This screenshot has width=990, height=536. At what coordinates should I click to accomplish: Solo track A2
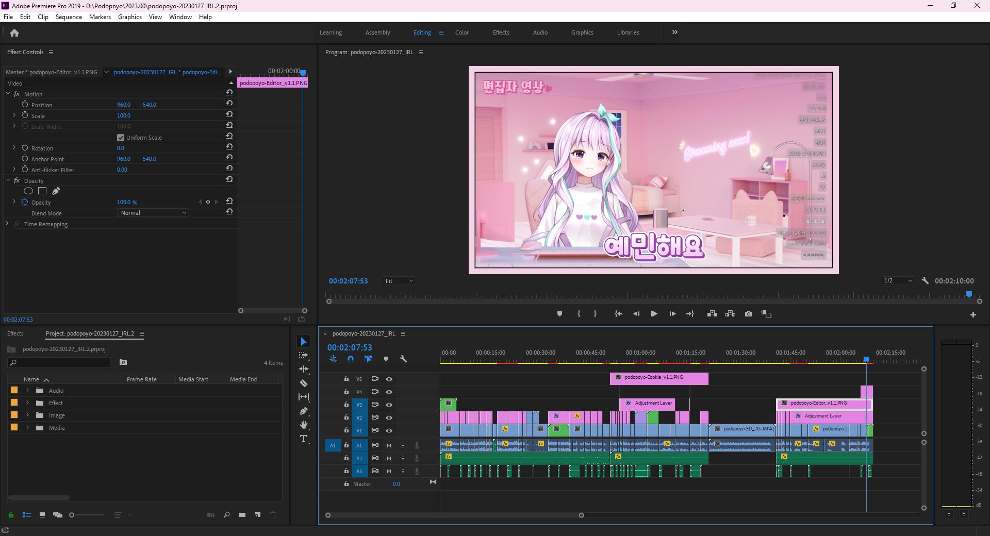tap(403, 458)
